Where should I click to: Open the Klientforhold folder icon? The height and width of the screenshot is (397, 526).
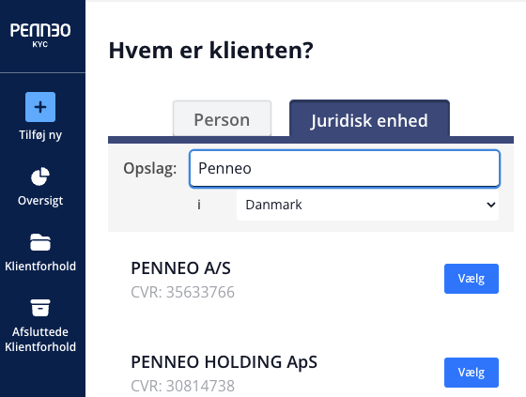[x=40, y=242]
